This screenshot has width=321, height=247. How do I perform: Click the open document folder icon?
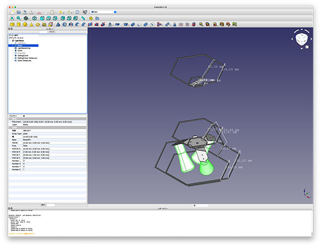click(20, 11)
